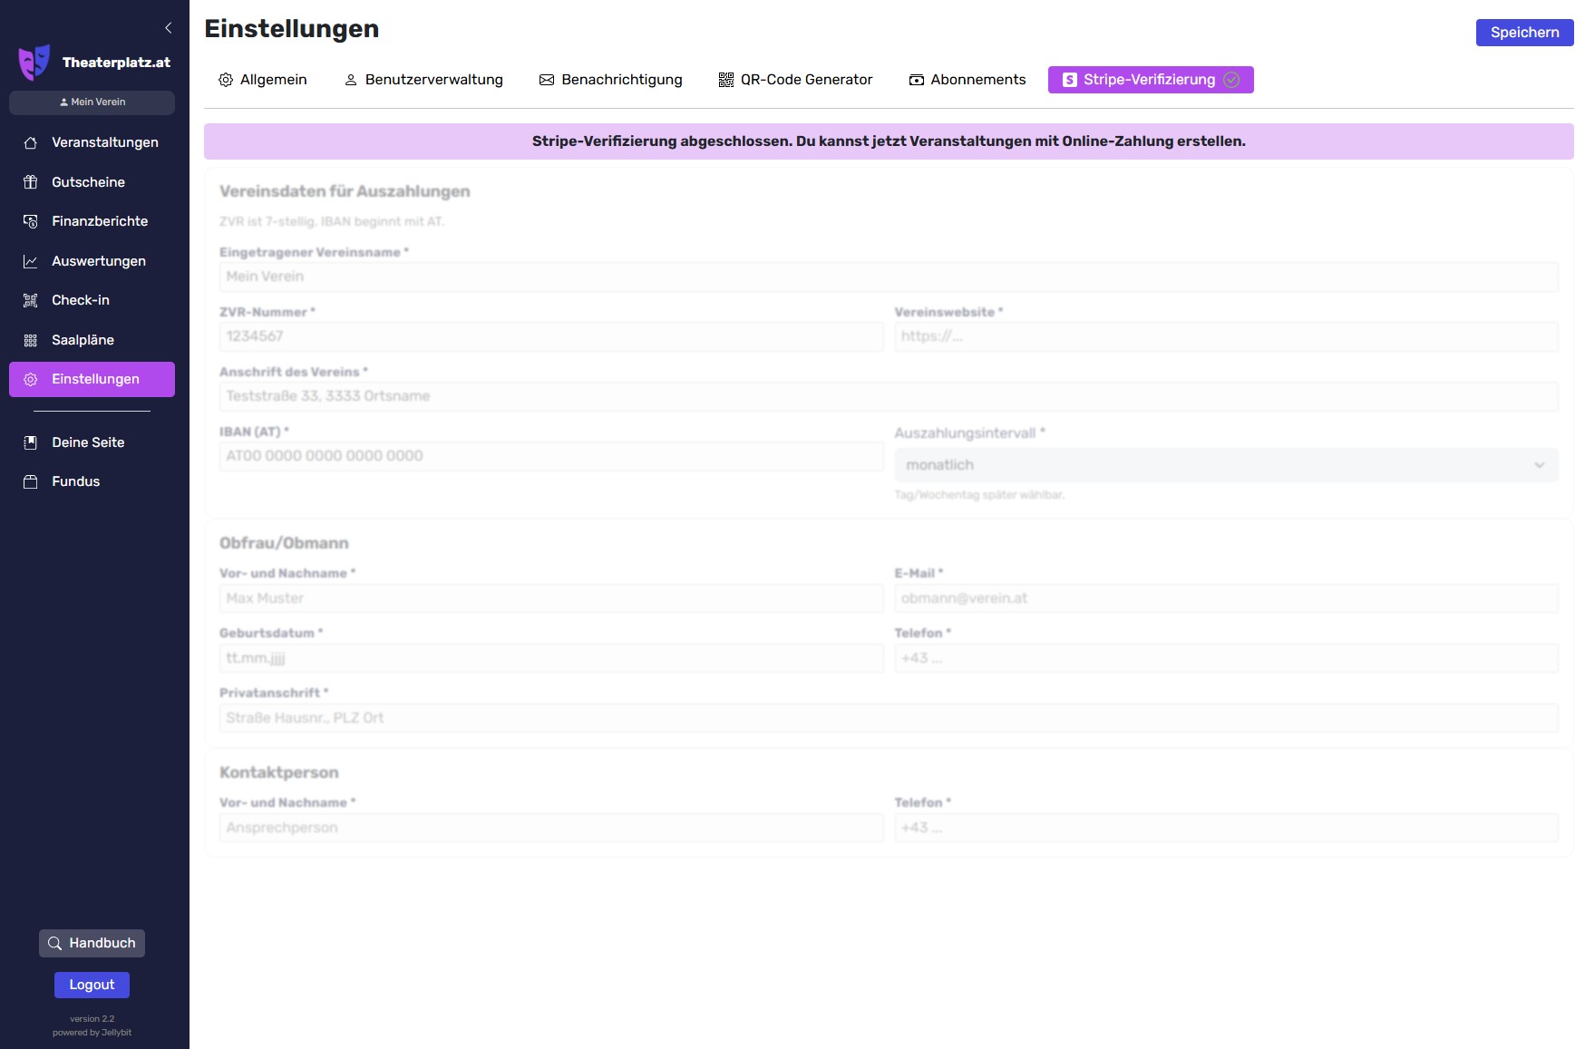Click the Saalpläne grid icon
This screenshot has width=1585, height=1049.
(31, 340)
